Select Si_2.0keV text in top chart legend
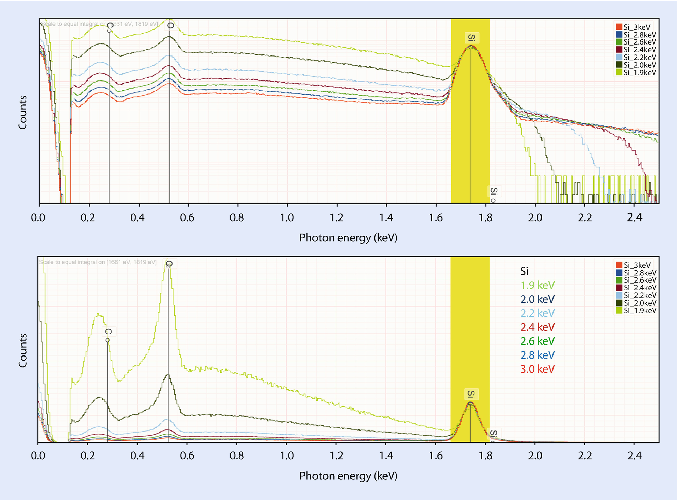The width and height of the screenshot is (678, 500). tap(640, 65)
